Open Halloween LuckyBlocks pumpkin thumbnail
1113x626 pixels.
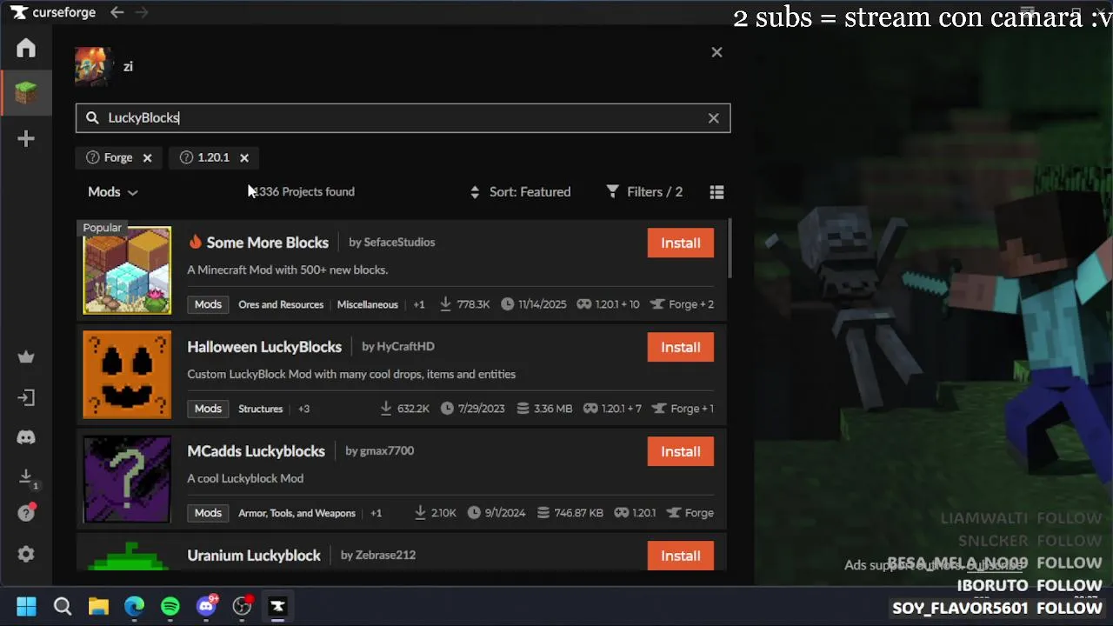(x=127, y=375)
